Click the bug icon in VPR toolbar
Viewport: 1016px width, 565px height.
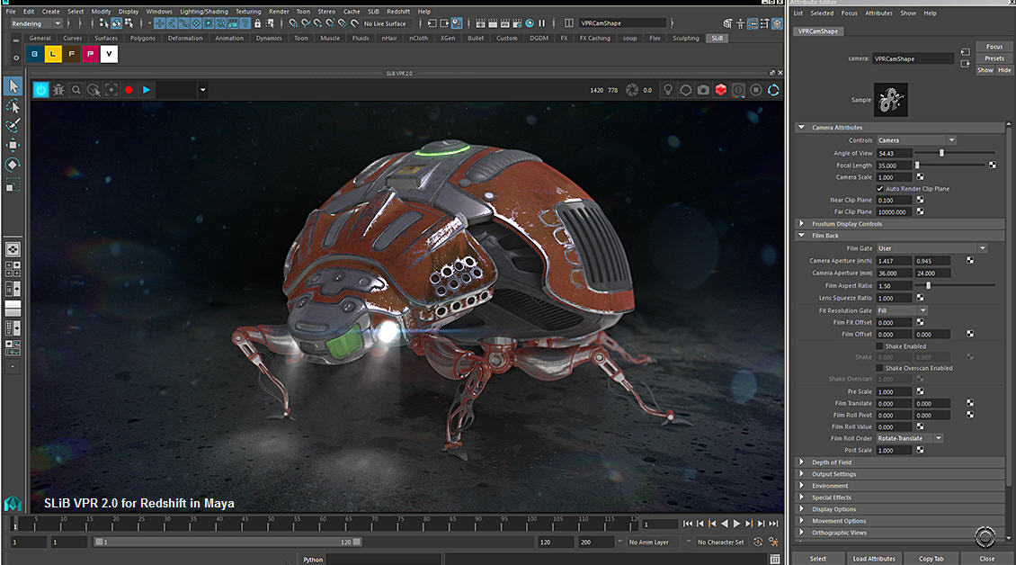tap(58, 90)
